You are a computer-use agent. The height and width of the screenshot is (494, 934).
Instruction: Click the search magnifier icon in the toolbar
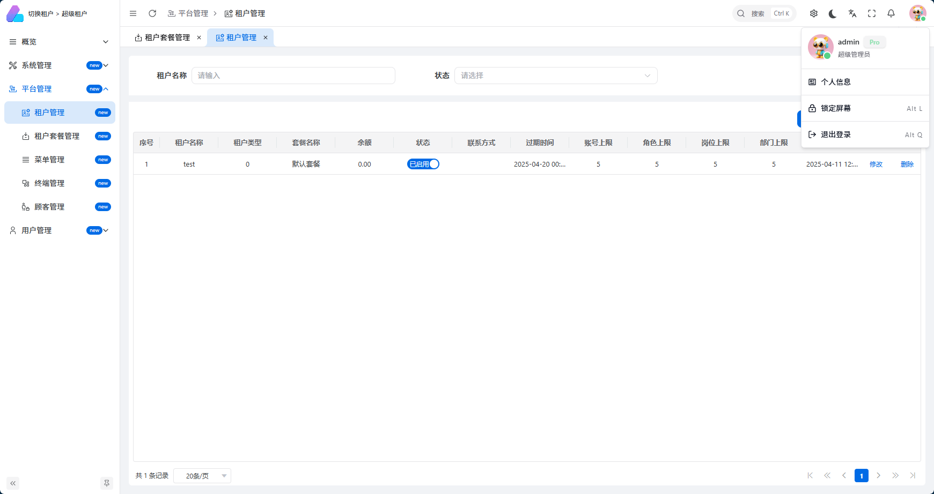pyautogui.click(x=741, y=13)
